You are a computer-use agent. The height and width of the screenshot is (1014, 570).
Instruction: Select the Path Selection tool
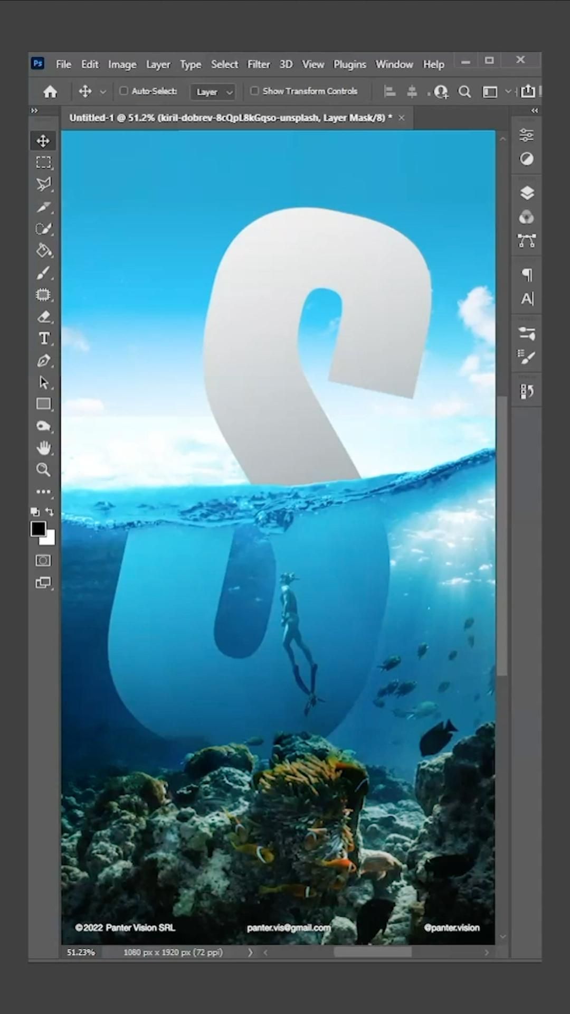[43, 382]
